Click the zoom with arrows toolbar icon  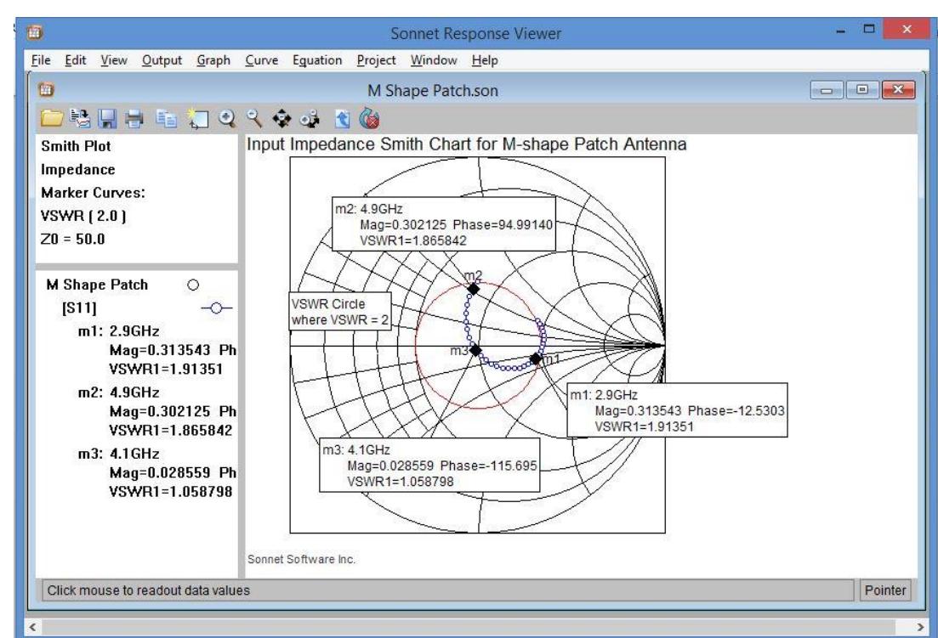pyautogui.click(x=310, y=119)
